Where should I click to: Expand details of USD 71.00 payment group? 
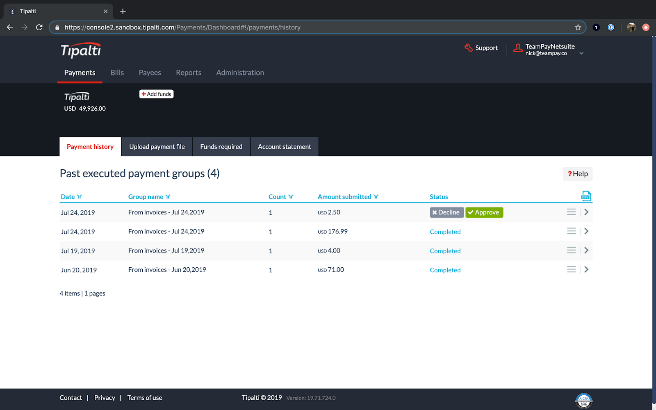click(586, 269)
